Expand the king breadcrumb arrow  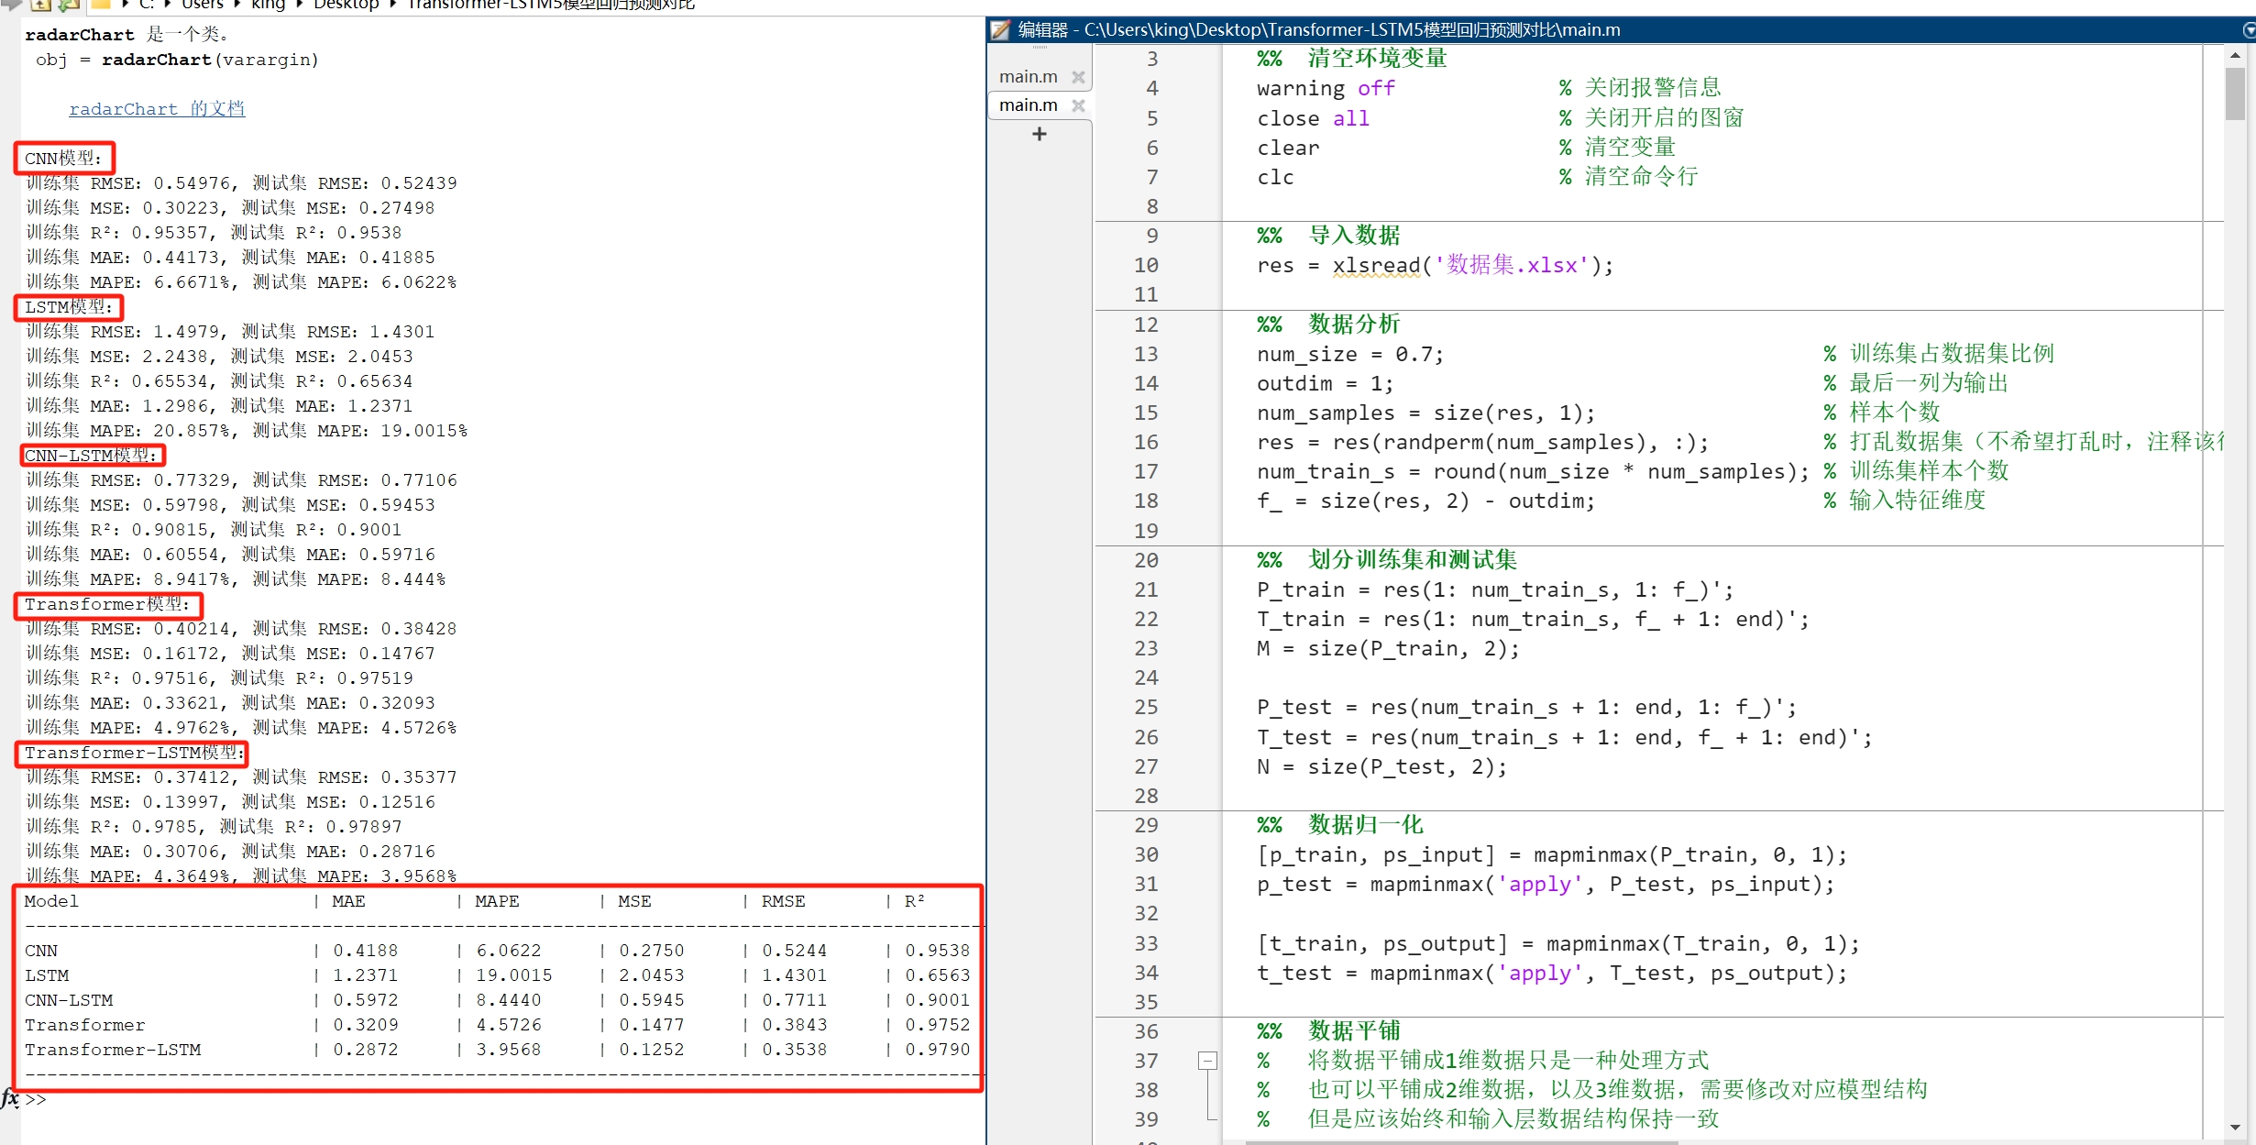point(299,5)
